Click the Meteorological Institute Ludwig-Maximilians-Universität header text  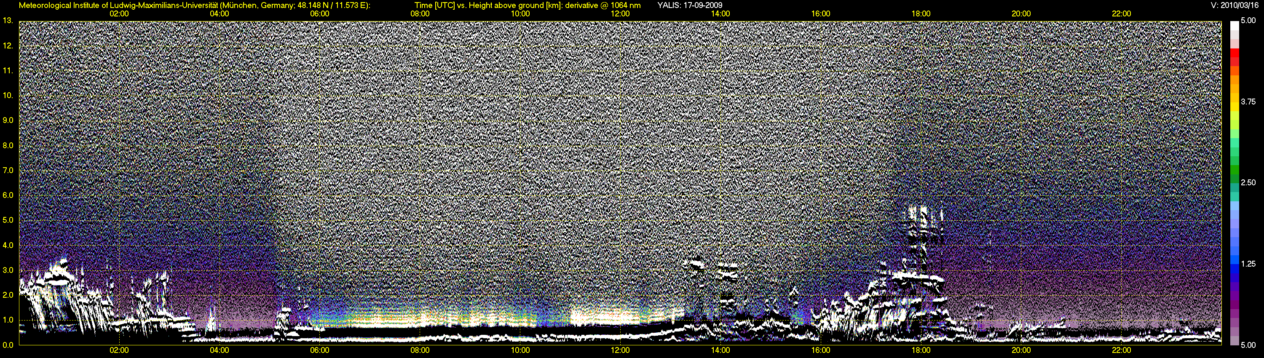195,5
